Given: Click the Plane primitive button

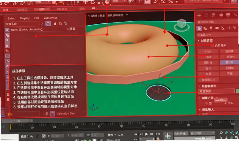Looking at the screenshot, I should 230,74.
